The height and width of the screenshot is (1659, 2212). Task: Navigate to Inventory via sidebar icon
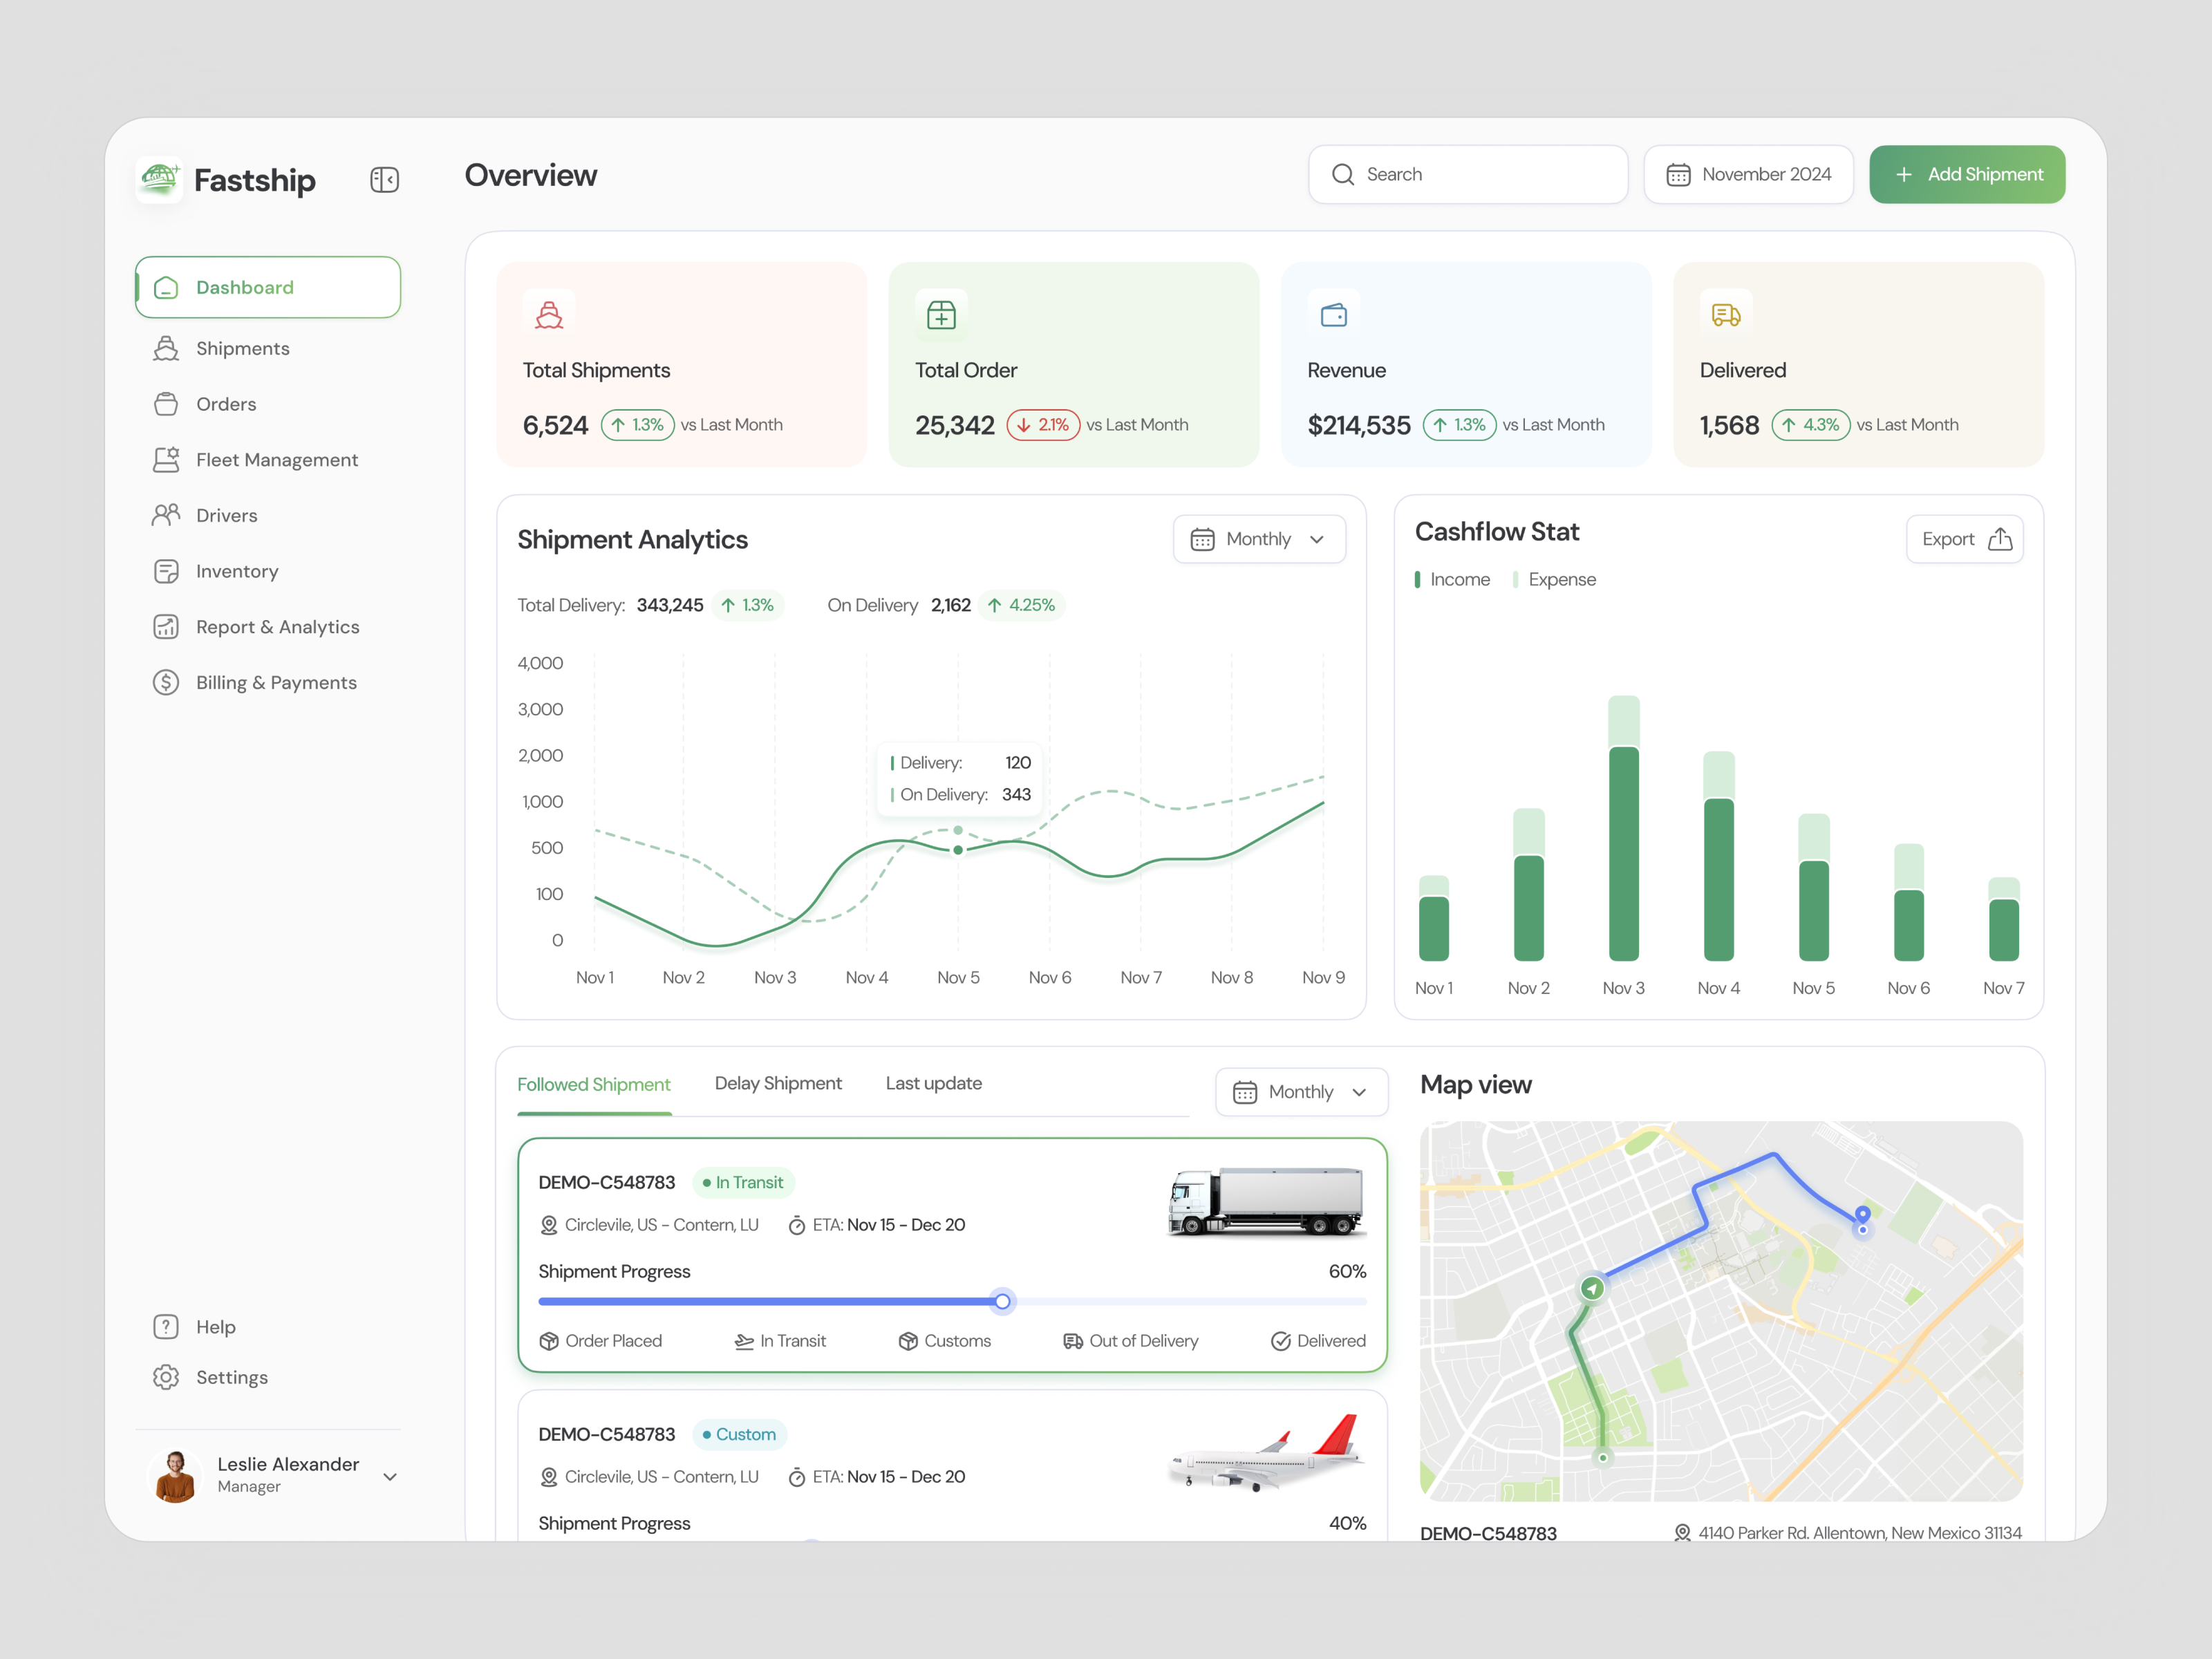pos(236,571)
